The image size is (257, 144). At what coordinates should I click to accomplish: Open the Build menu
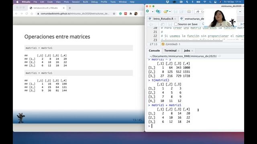[x=86, y=2]
